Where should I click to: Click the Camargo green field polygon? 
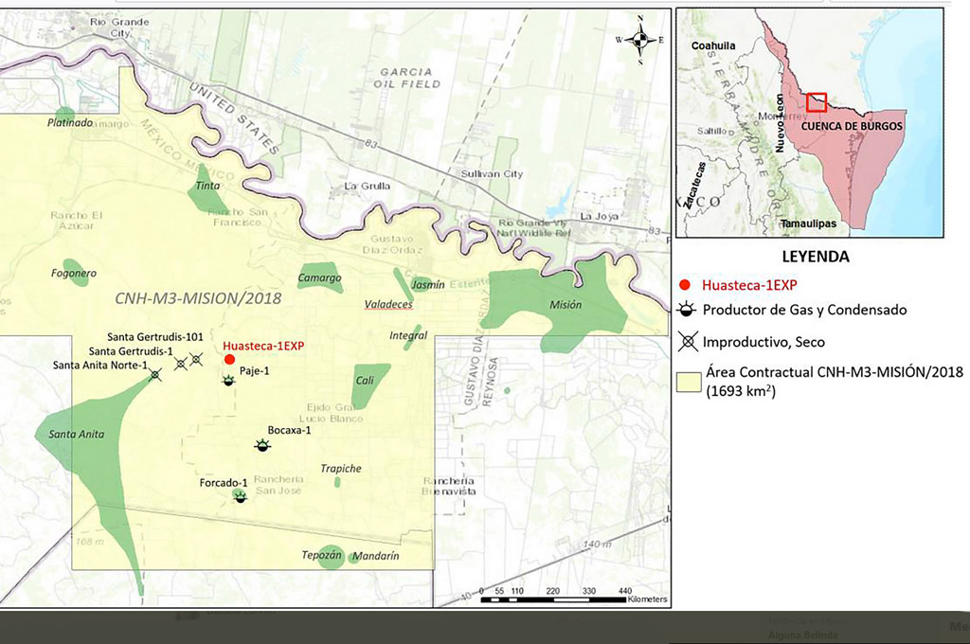[x=320, y=277]
